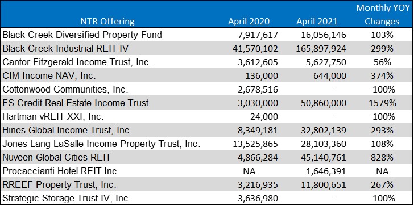Select Strategic Storage Trust IV, Inc. cell
The image size is (414, 206).
coord(67,198)
